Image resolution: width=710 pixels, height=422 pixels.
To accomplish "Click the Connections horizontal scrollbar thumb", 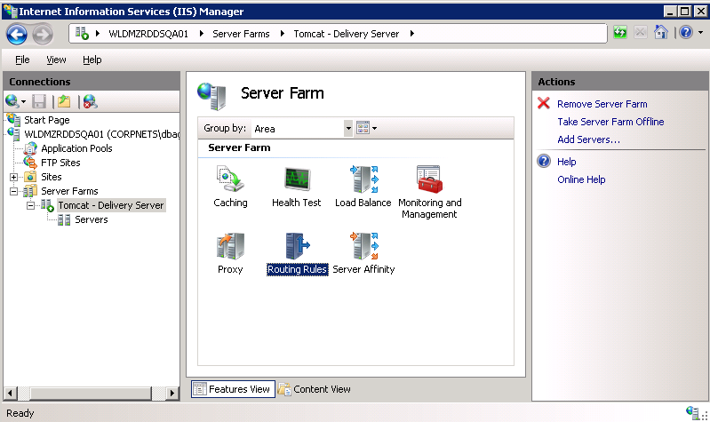I will tap(91, 393).
